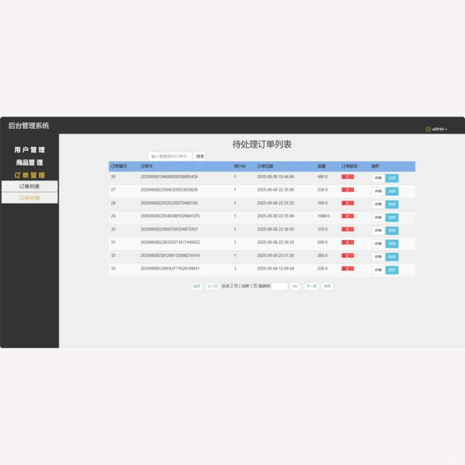Click the 搜索 search button
Screen dimensions: 465x465
coord(199,156)
